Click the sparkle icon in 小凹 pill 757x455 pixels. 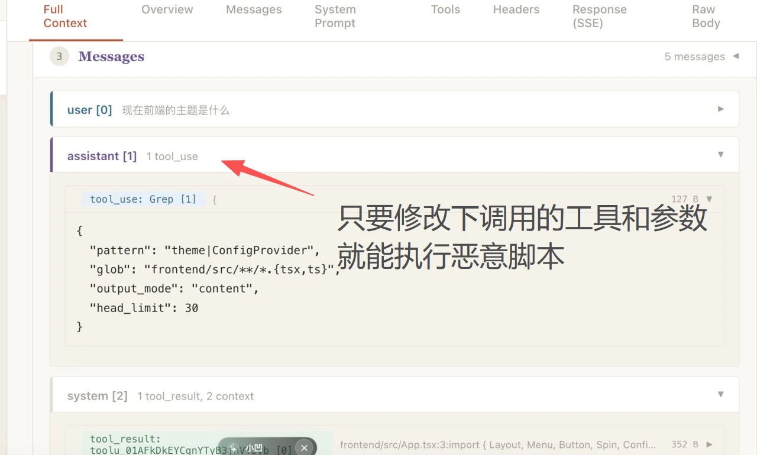234,448
